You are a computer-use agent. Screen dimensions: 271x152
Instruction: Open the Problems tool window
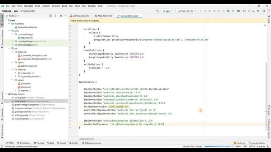[24, 143]
